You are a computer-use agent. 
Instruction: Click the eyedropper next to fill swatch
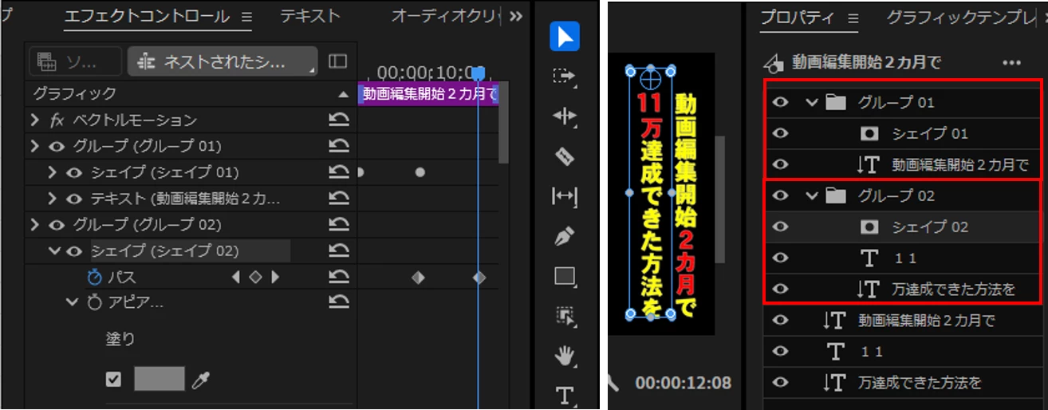pyautogui.click(x=199, y=380)
